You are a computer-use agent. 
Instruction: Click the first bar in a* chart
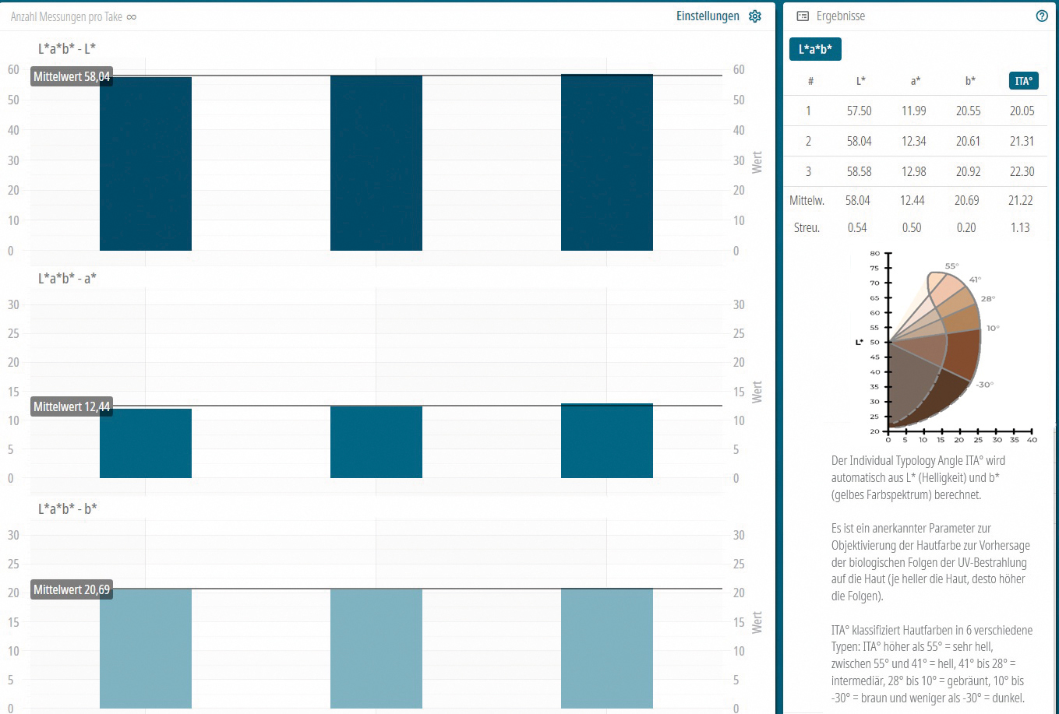pos(146,443)
